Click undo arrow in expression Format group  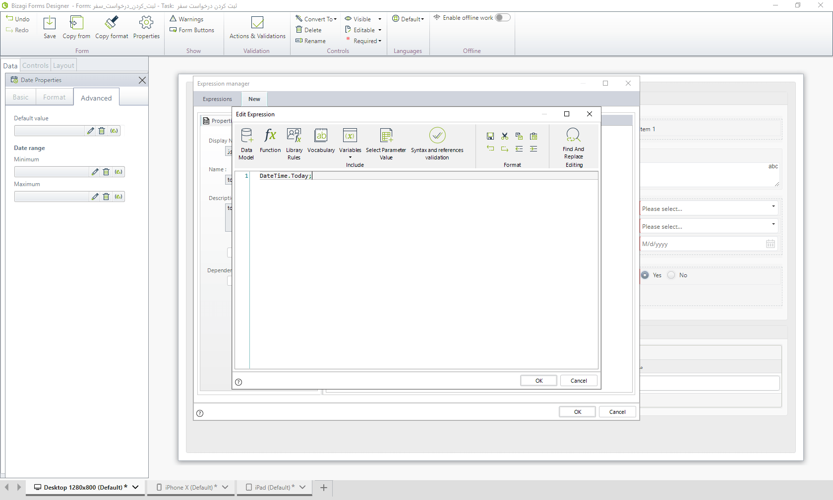tap(490, 149)
